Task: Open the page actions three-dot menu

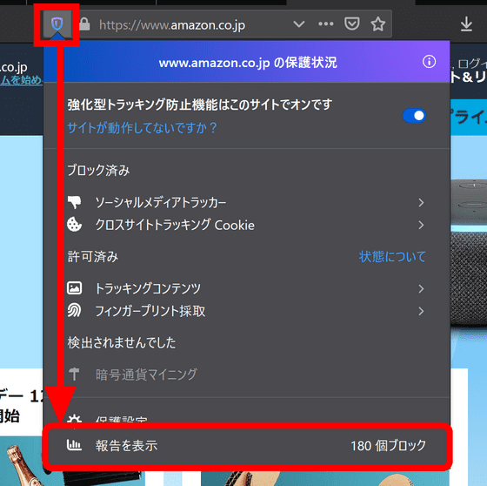Action: coord(326,24)
